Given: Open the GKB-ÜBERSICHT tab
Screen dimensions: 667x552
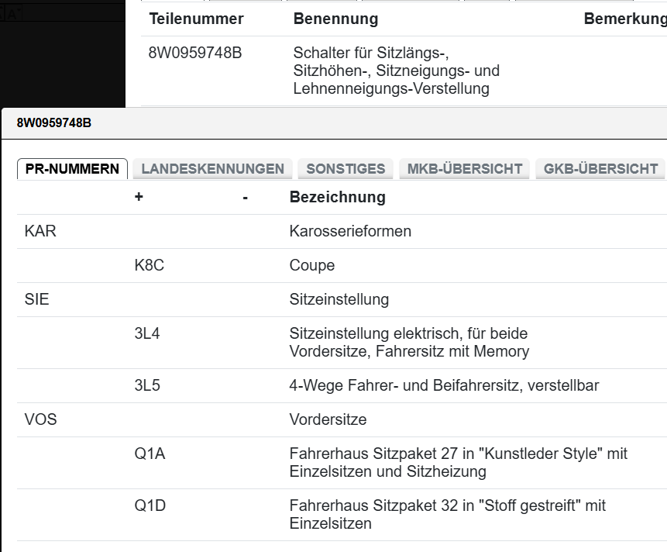Looking at the screenshot, I should (x=600, y=169).
